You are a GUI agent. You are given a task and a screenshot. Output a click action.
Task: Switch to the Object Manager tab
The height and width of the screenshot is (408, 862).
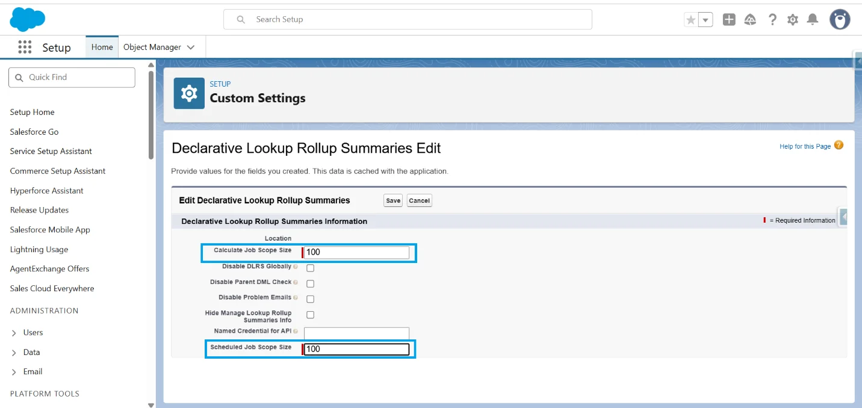(152, 47)
